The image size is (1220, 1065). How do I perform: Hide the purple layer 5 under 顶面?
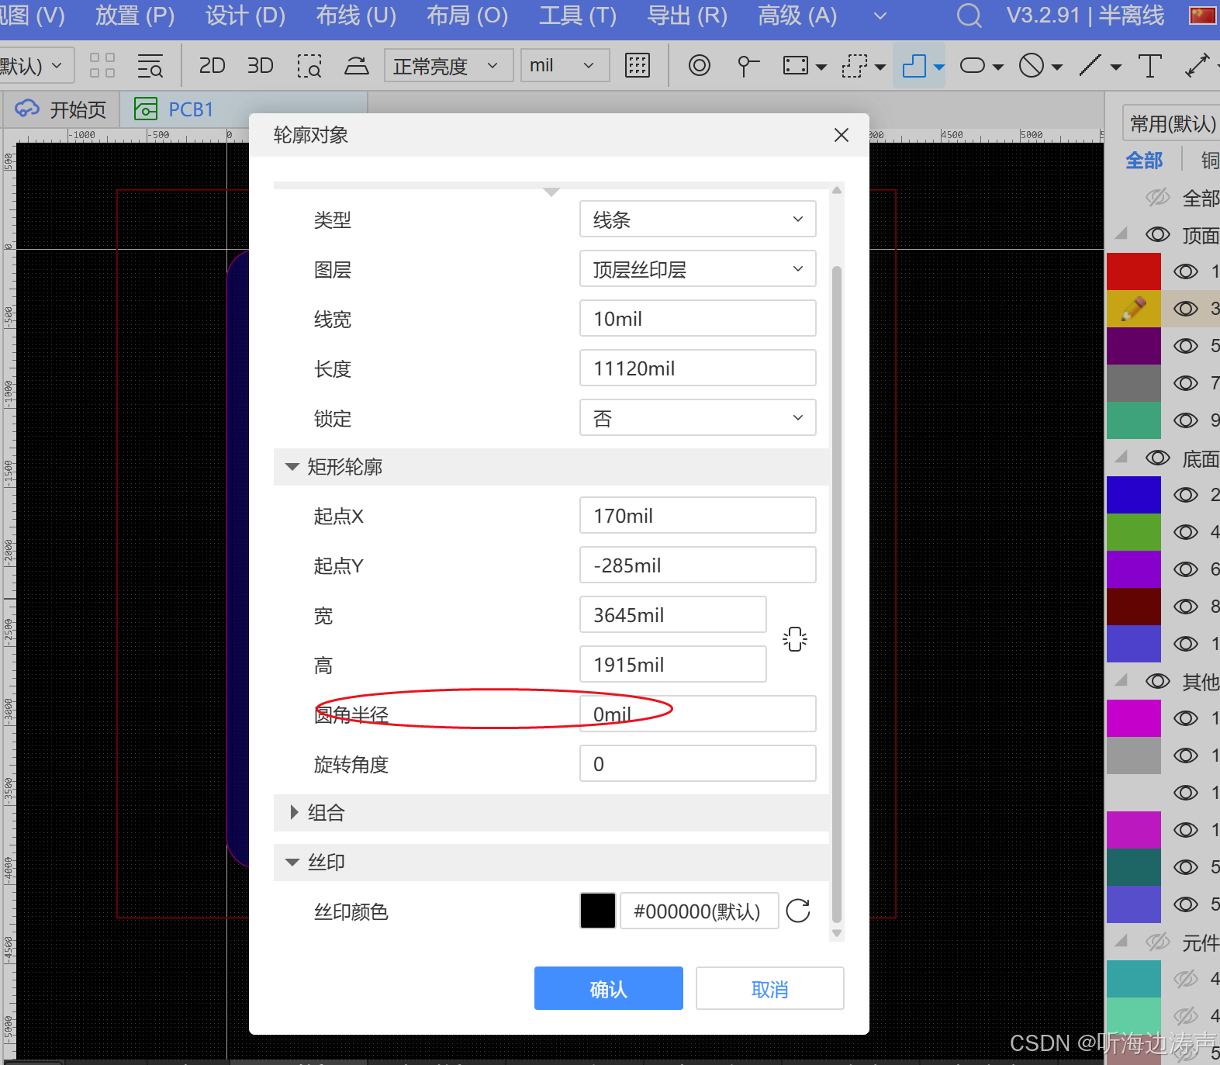coord(1186,346)
